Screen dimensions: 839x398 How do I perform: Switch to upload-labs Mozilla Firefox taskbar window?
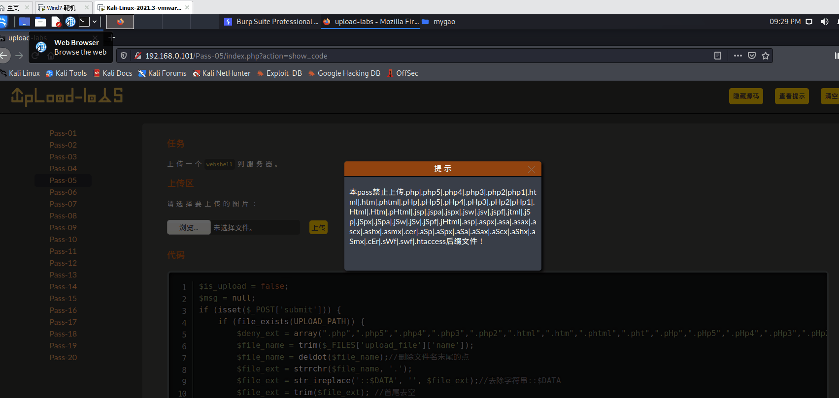(x=370, y=22)
